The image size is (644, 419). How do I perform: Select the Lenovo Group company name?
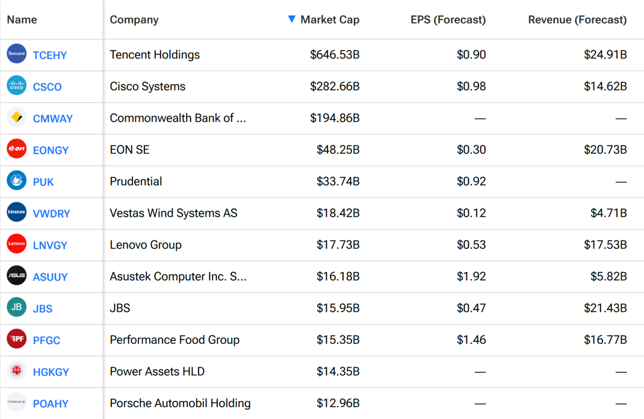pos(145,245)
